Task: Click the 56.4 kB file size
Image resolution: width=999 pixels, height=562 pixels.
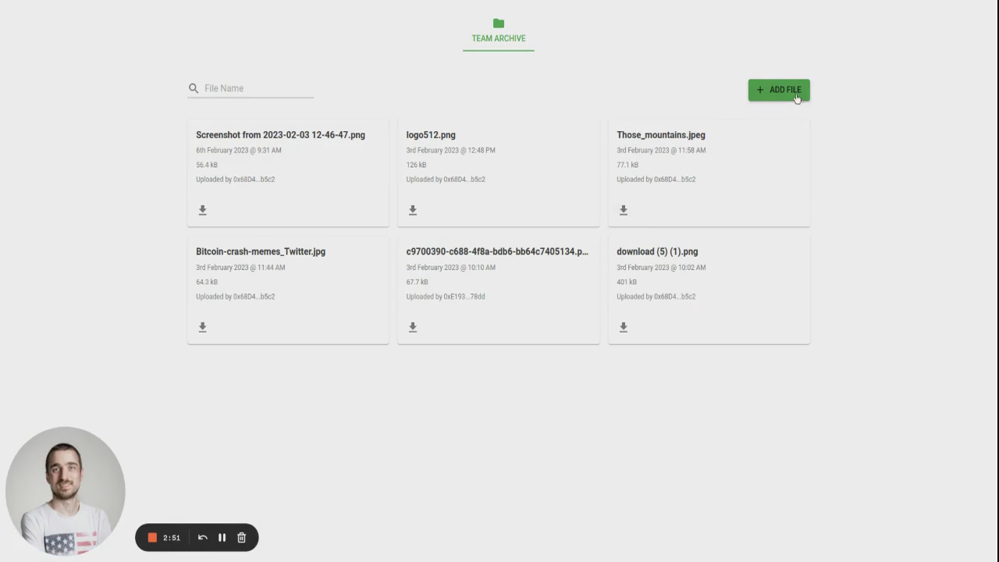Action: (207, 165)
